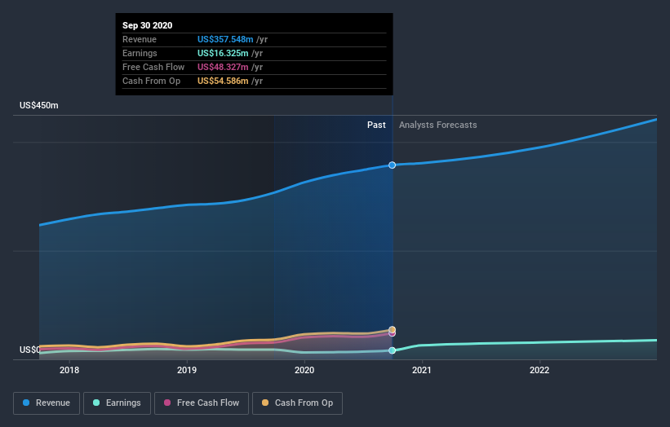Viewport: 670px width, 427px height.
Task: Click the Revenue row label in tooltip
Action: tap(140, 39)
